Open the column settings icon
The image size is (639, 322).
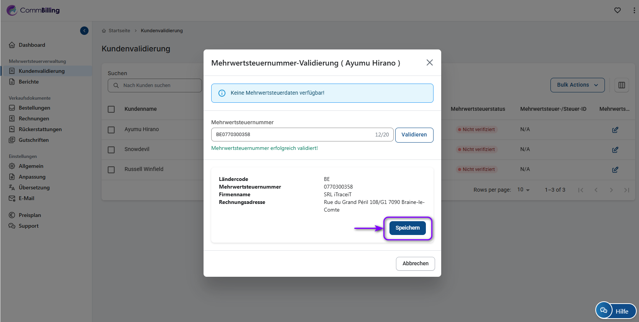point(621,85)
